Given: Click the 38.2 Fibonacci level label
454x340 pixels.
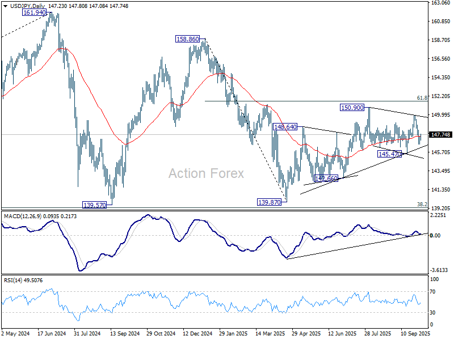Looking at the screenshot, I should pos(422,205).
